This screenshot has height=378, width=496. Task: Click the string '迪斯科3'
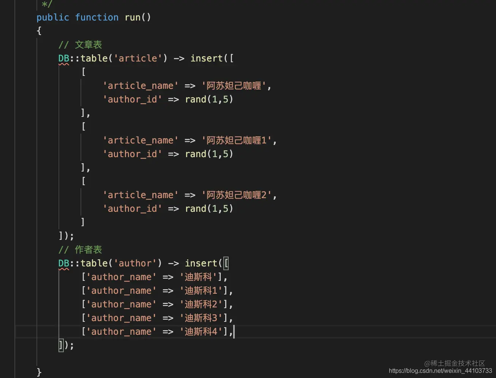[201, 318]
